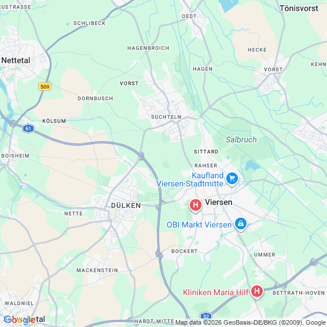Screen dimensions: 327x327
Task: Open the Kliniken Maria Hilf hospital pin
Action: click(257, 292)
